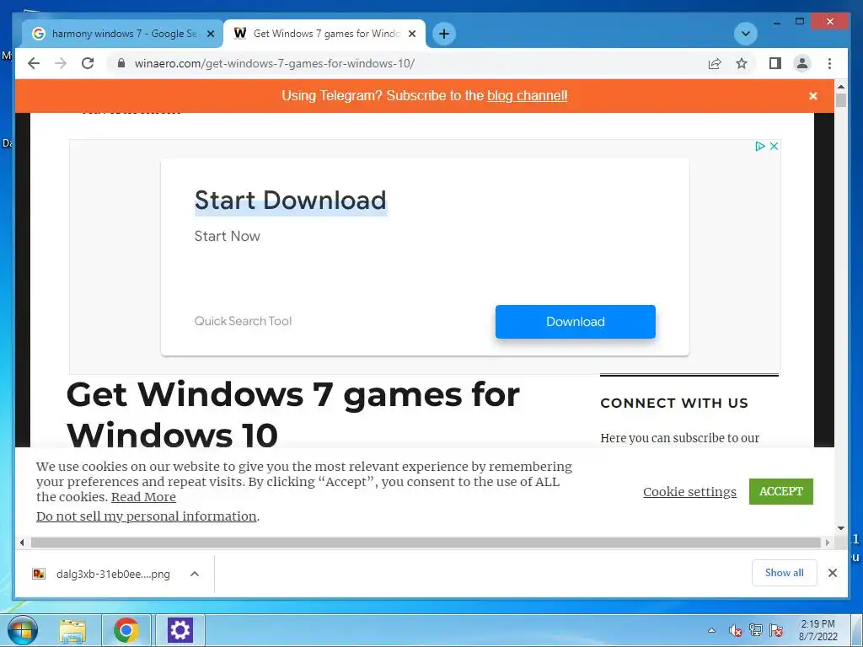Open the Windows Start menu orb

click(23, 630)
